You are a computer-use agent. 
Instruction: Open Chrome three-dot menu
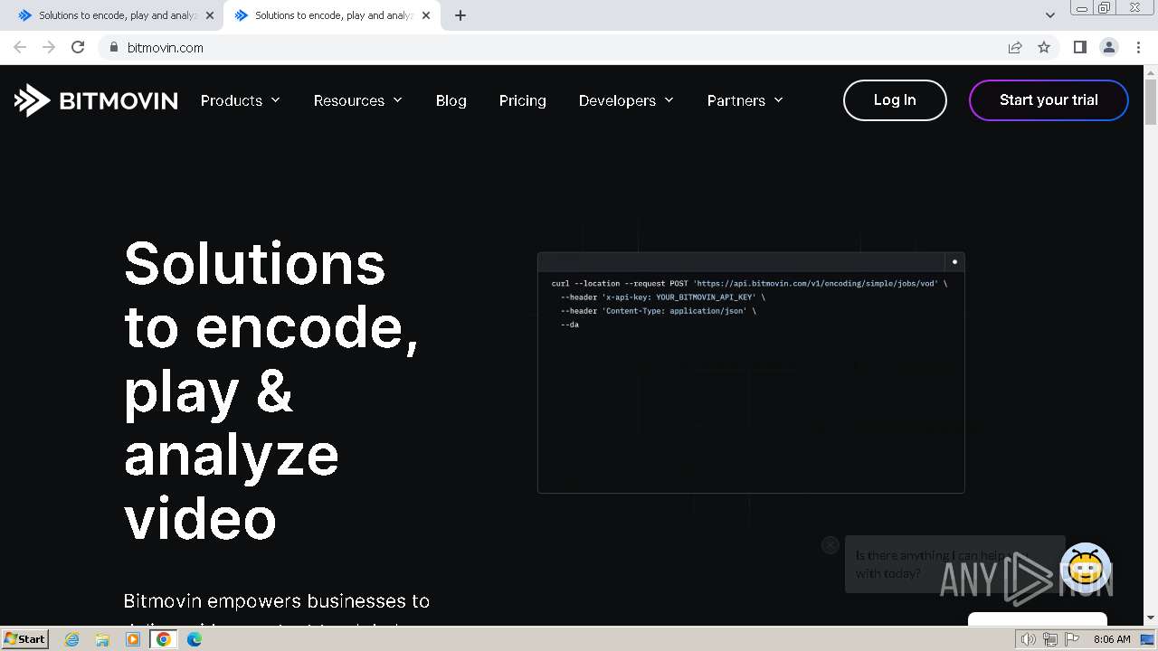point(1138,47)
